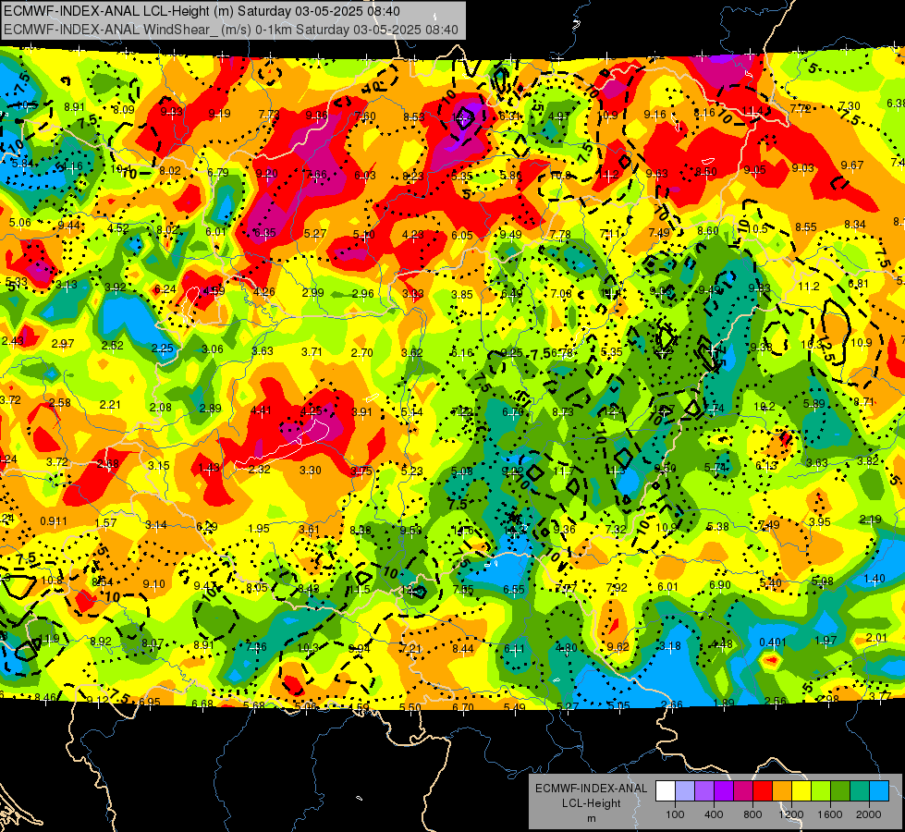Click the grid value 2.25
Viewport: 905px width, 832px height.
[162, 349]
